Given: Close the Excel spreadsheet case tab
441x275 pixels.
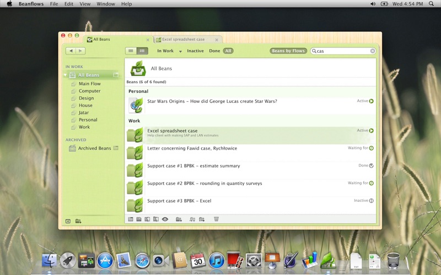Looking at the screenshot, I should [217, 40].
